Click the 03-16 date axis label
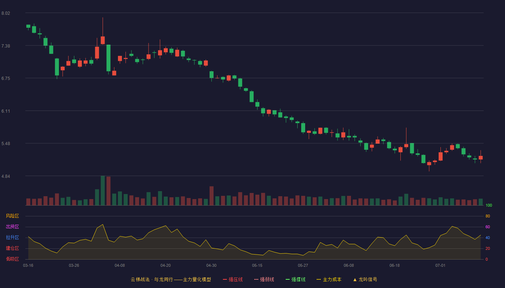The height and width of the screenshot is (288, 505). pyautogui.click(x=28, y=265)
